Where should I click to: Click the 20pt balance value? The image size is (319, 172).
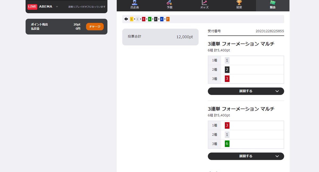point(77,24)
